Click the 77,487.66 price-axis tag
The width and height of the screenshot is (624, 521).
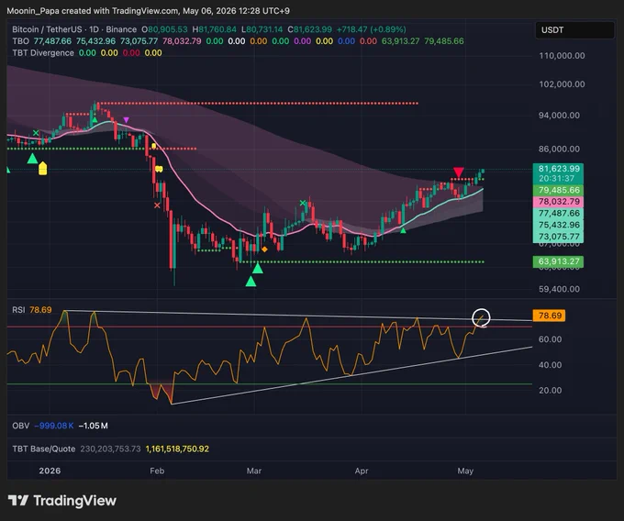tap(558, 213)
